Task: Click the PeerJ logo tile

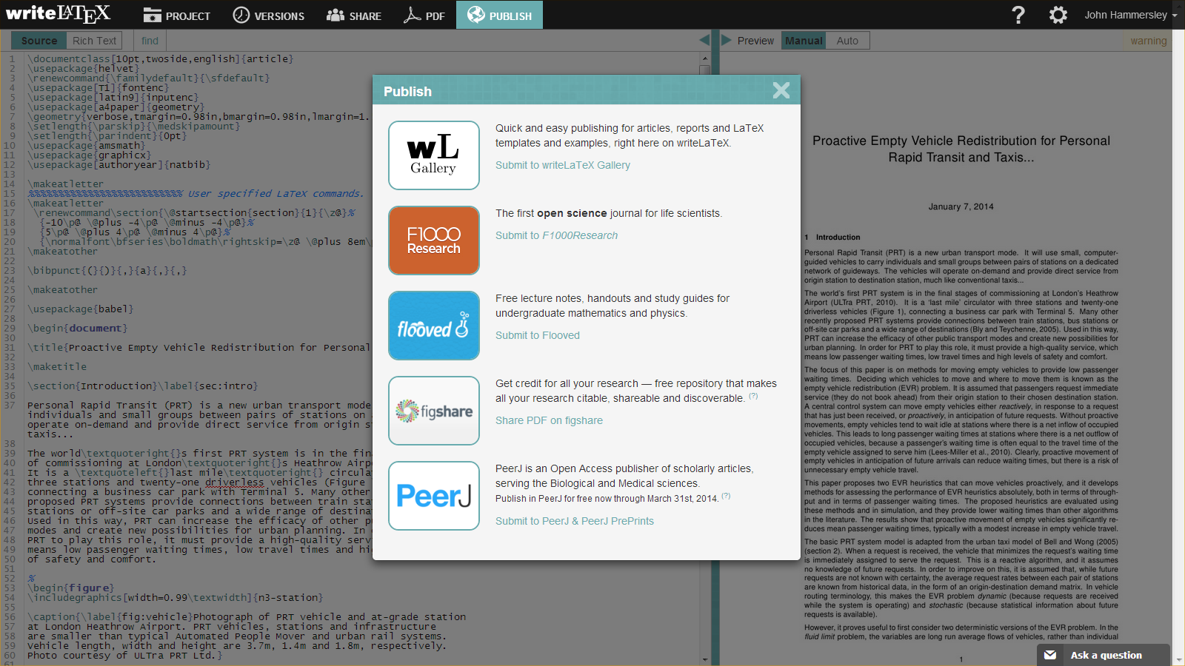Action: coord(434,496)
